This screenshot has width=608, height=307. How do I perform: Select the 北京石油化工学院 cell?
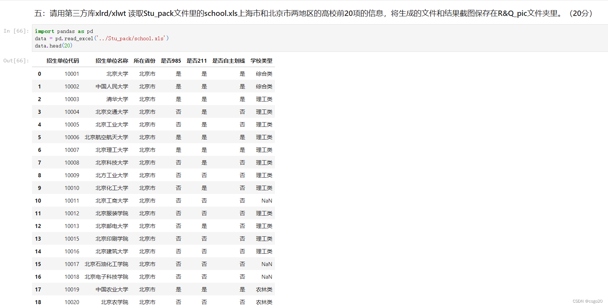106,264
